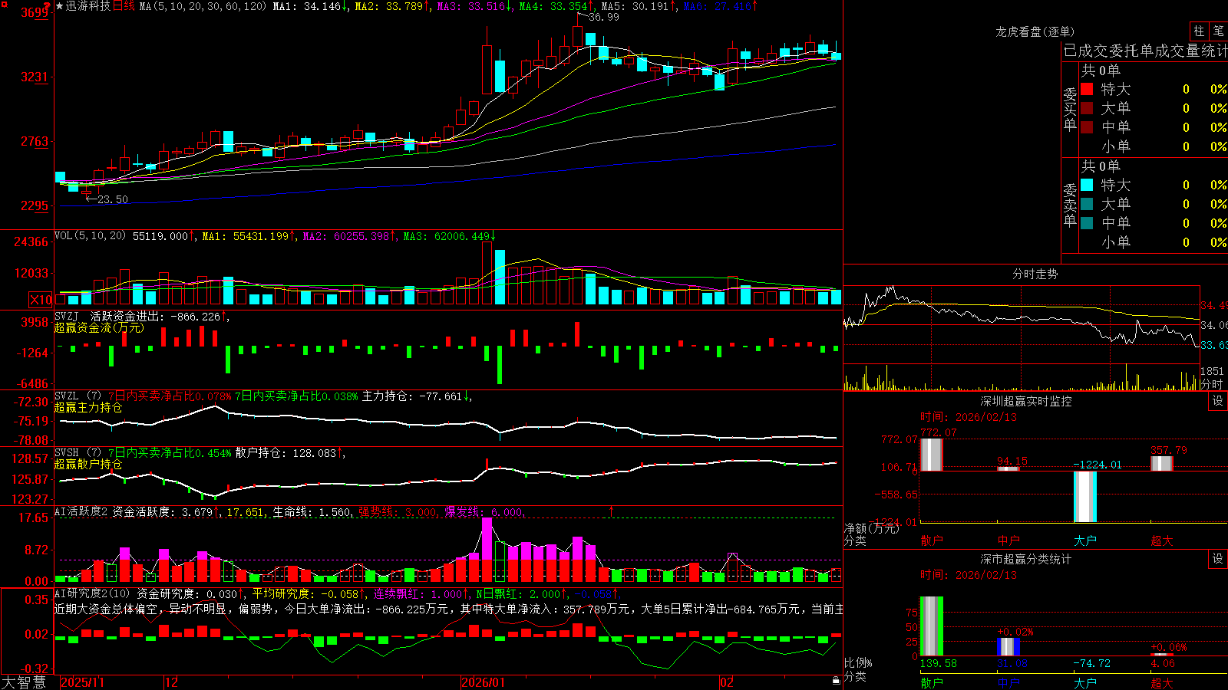Viewport: 1228px width, 690px height.
Task: Click the 迅游科技 stock name
Action: tap(87, 6)
